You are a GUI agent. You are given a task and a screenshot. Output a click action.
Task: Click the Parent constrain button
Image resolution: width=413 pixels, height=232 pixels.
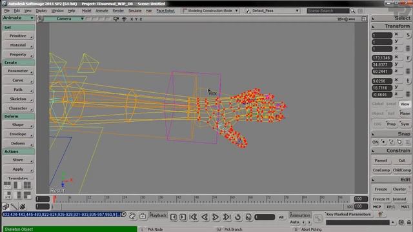(x=381, y=160)
